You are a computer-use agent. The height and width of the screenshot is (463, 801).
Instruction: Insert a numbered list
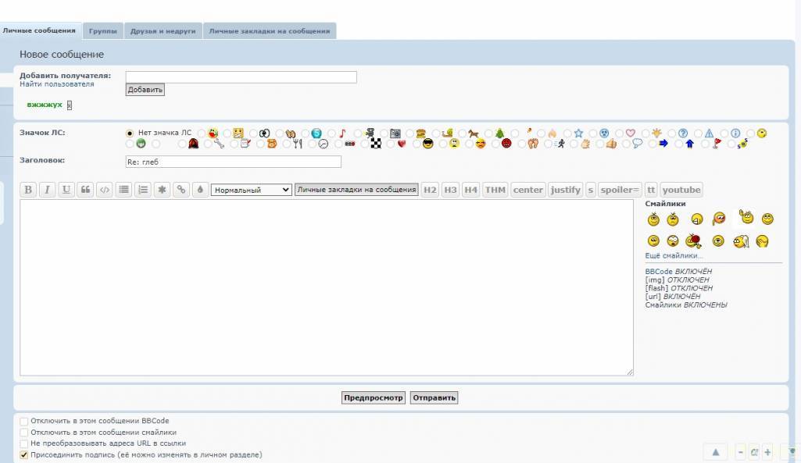(x=143, y=190)
